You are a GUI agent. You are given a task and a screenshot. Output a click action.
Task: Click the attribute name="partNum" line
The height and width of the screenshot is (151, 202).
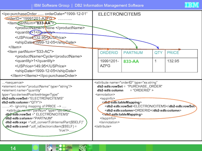39,110
